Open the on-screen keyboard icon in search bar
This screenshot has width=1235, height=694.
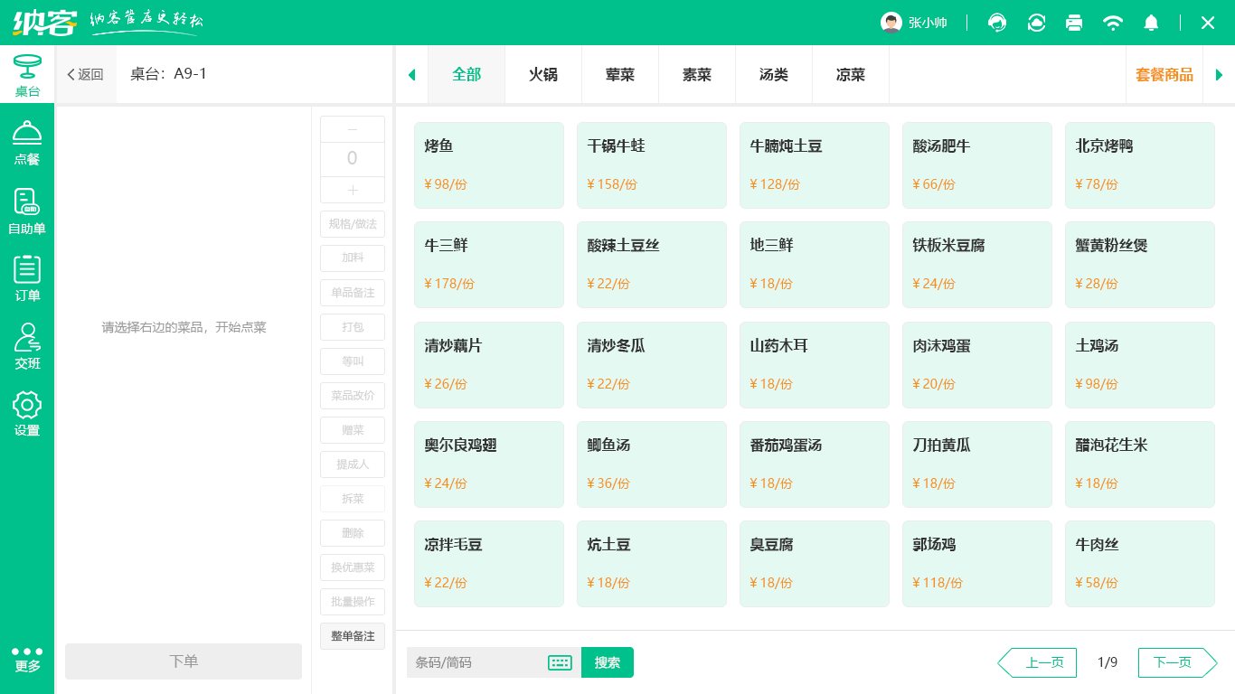[x=560, y=662]
